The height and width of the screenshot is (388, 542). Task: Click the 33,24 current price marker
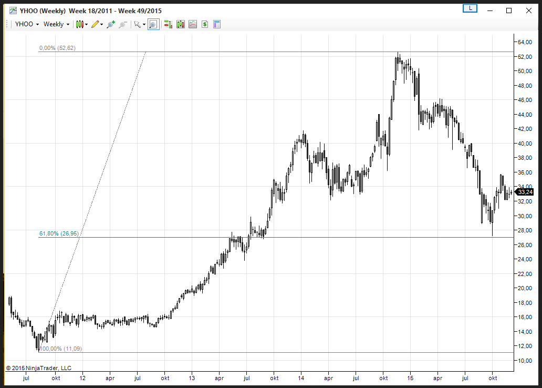pyautogui.click(x=524, y=192)
